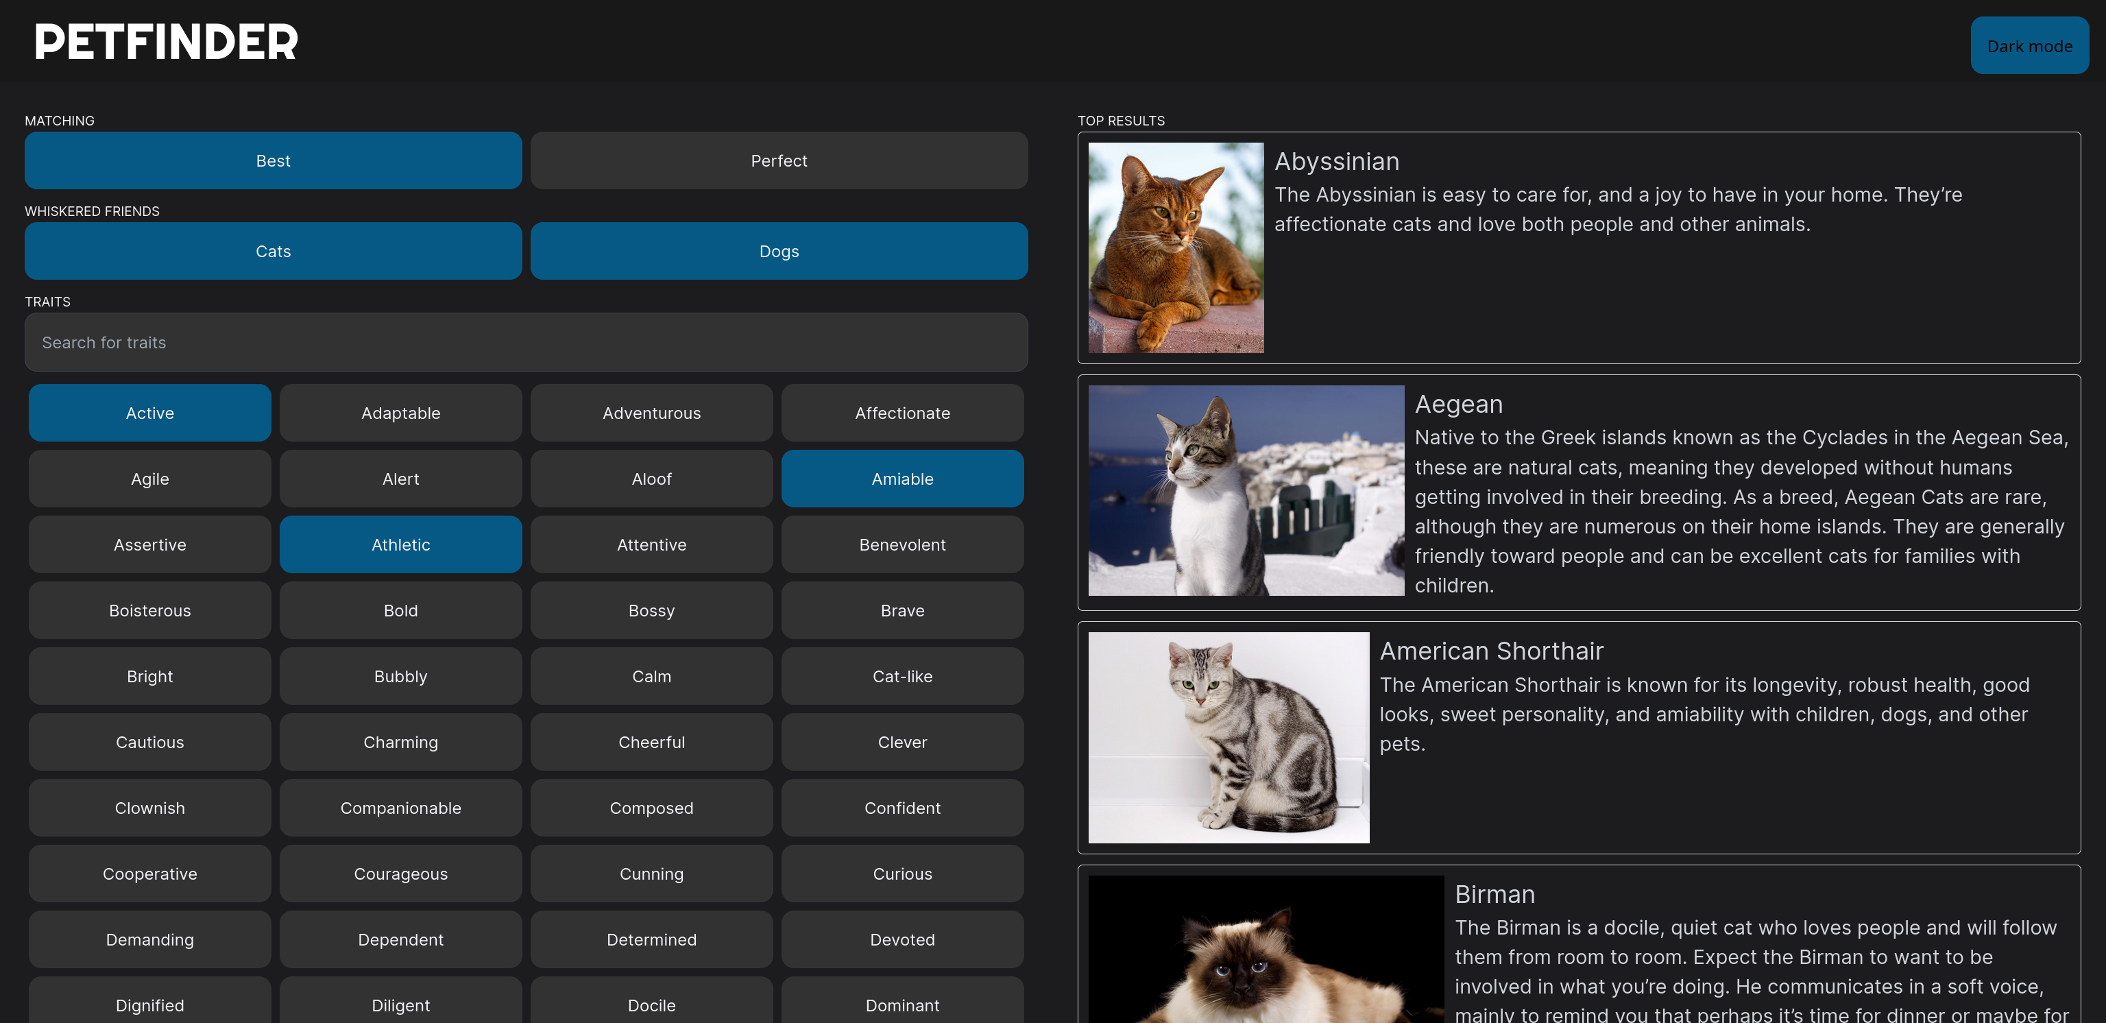Enable the "Curious" trait
This screenshot has width=2106, height=1023.
tap(903, 874)
